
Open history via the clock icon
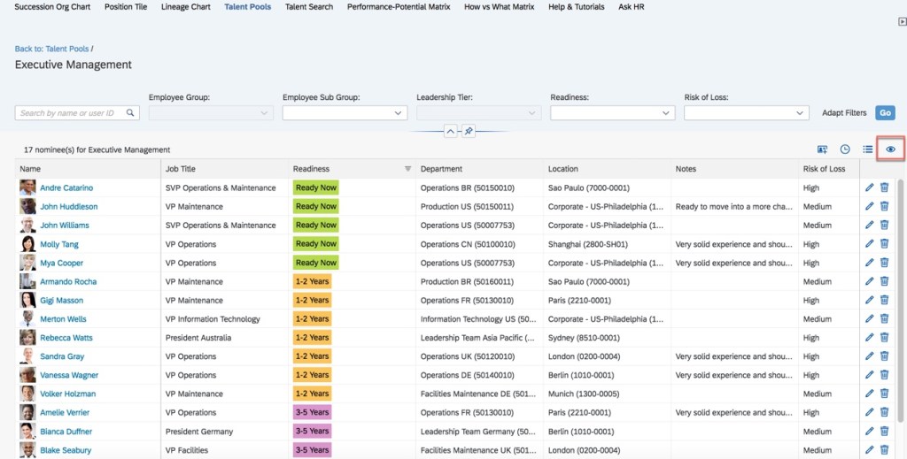845,149
